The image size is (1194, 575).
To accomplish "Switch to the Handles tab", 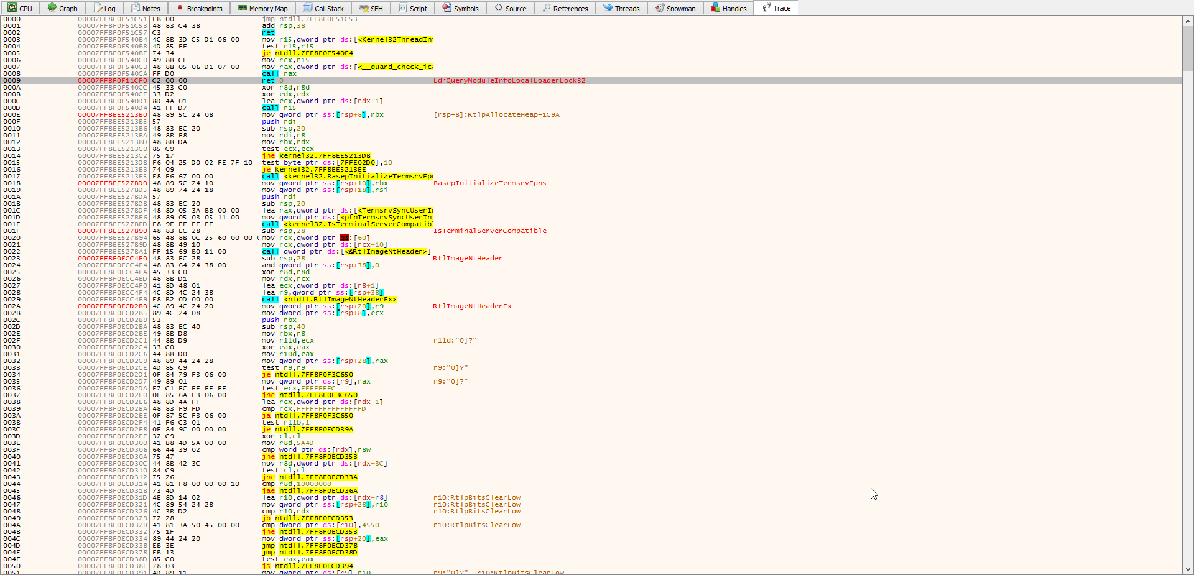I will point(728,8).
